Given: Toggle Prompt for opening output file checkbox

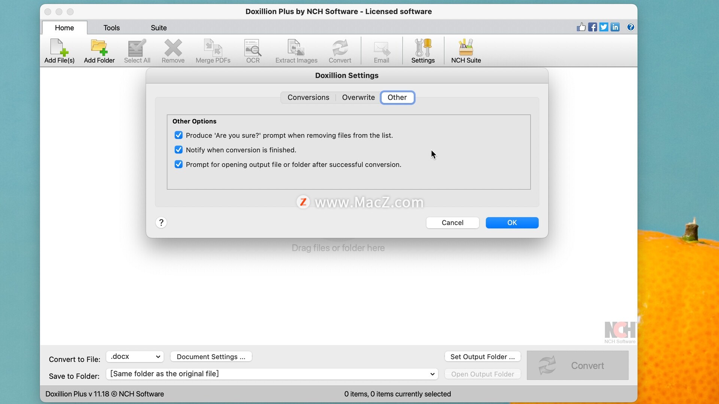Looking at the screenshot, I should pos(179,164).
